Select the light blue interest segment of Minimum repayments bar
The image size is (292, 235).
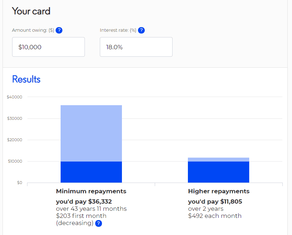[x=91, y=133]
